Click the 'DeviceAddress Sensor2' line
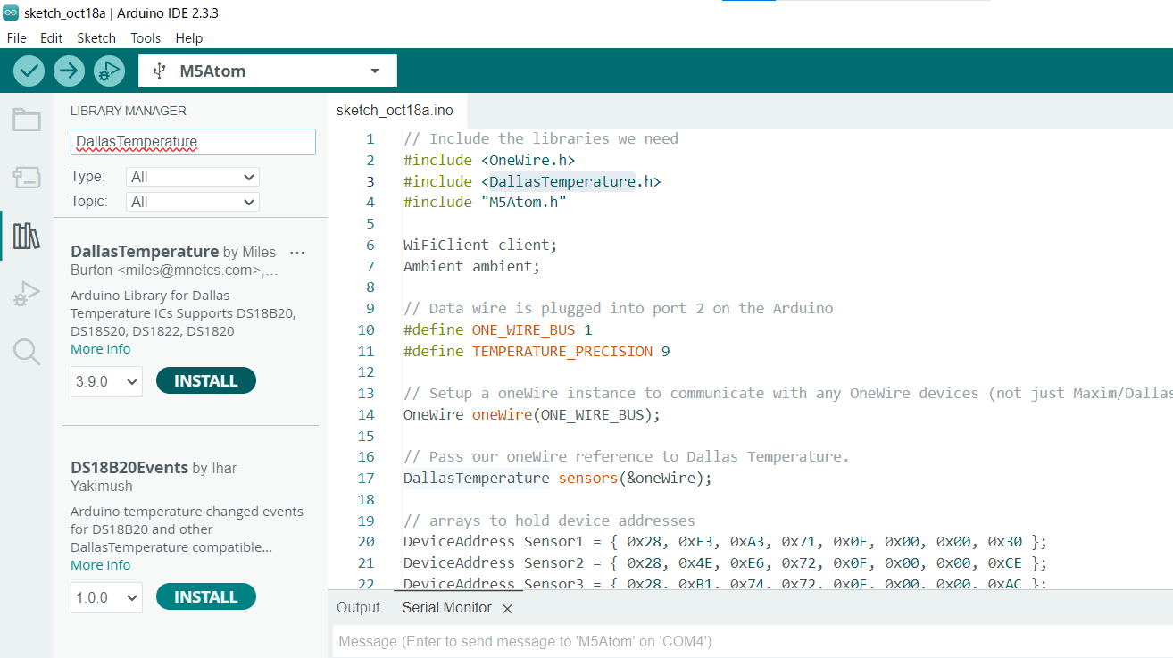 coord(725,563)
